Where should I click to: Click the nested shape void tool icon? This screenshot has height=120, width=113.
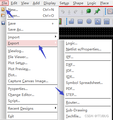(107, 21)
